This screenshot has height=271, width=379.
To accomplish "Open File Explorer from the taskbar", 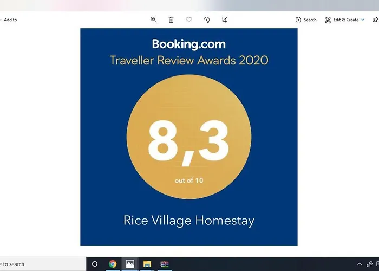I will pos(147,264).
